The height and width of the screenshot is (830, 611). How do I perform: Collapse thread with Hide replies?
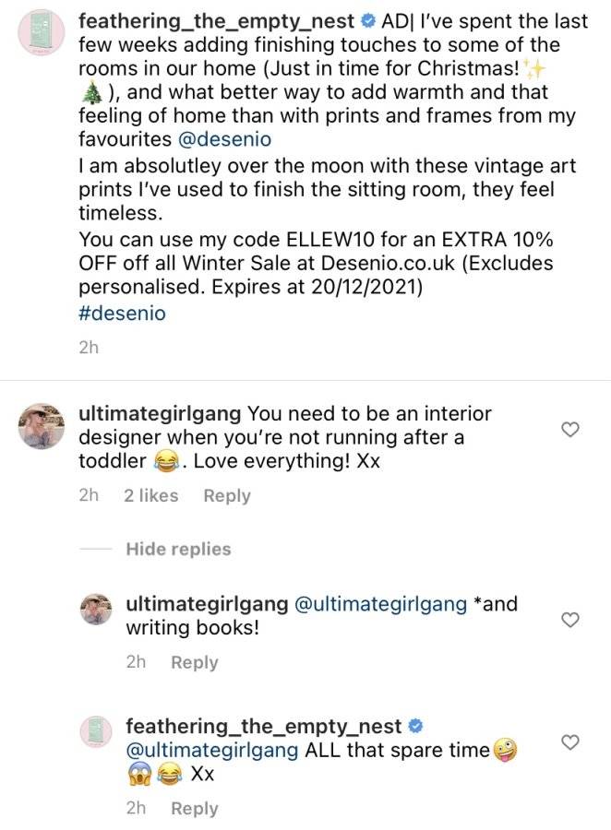pos(178,549)
